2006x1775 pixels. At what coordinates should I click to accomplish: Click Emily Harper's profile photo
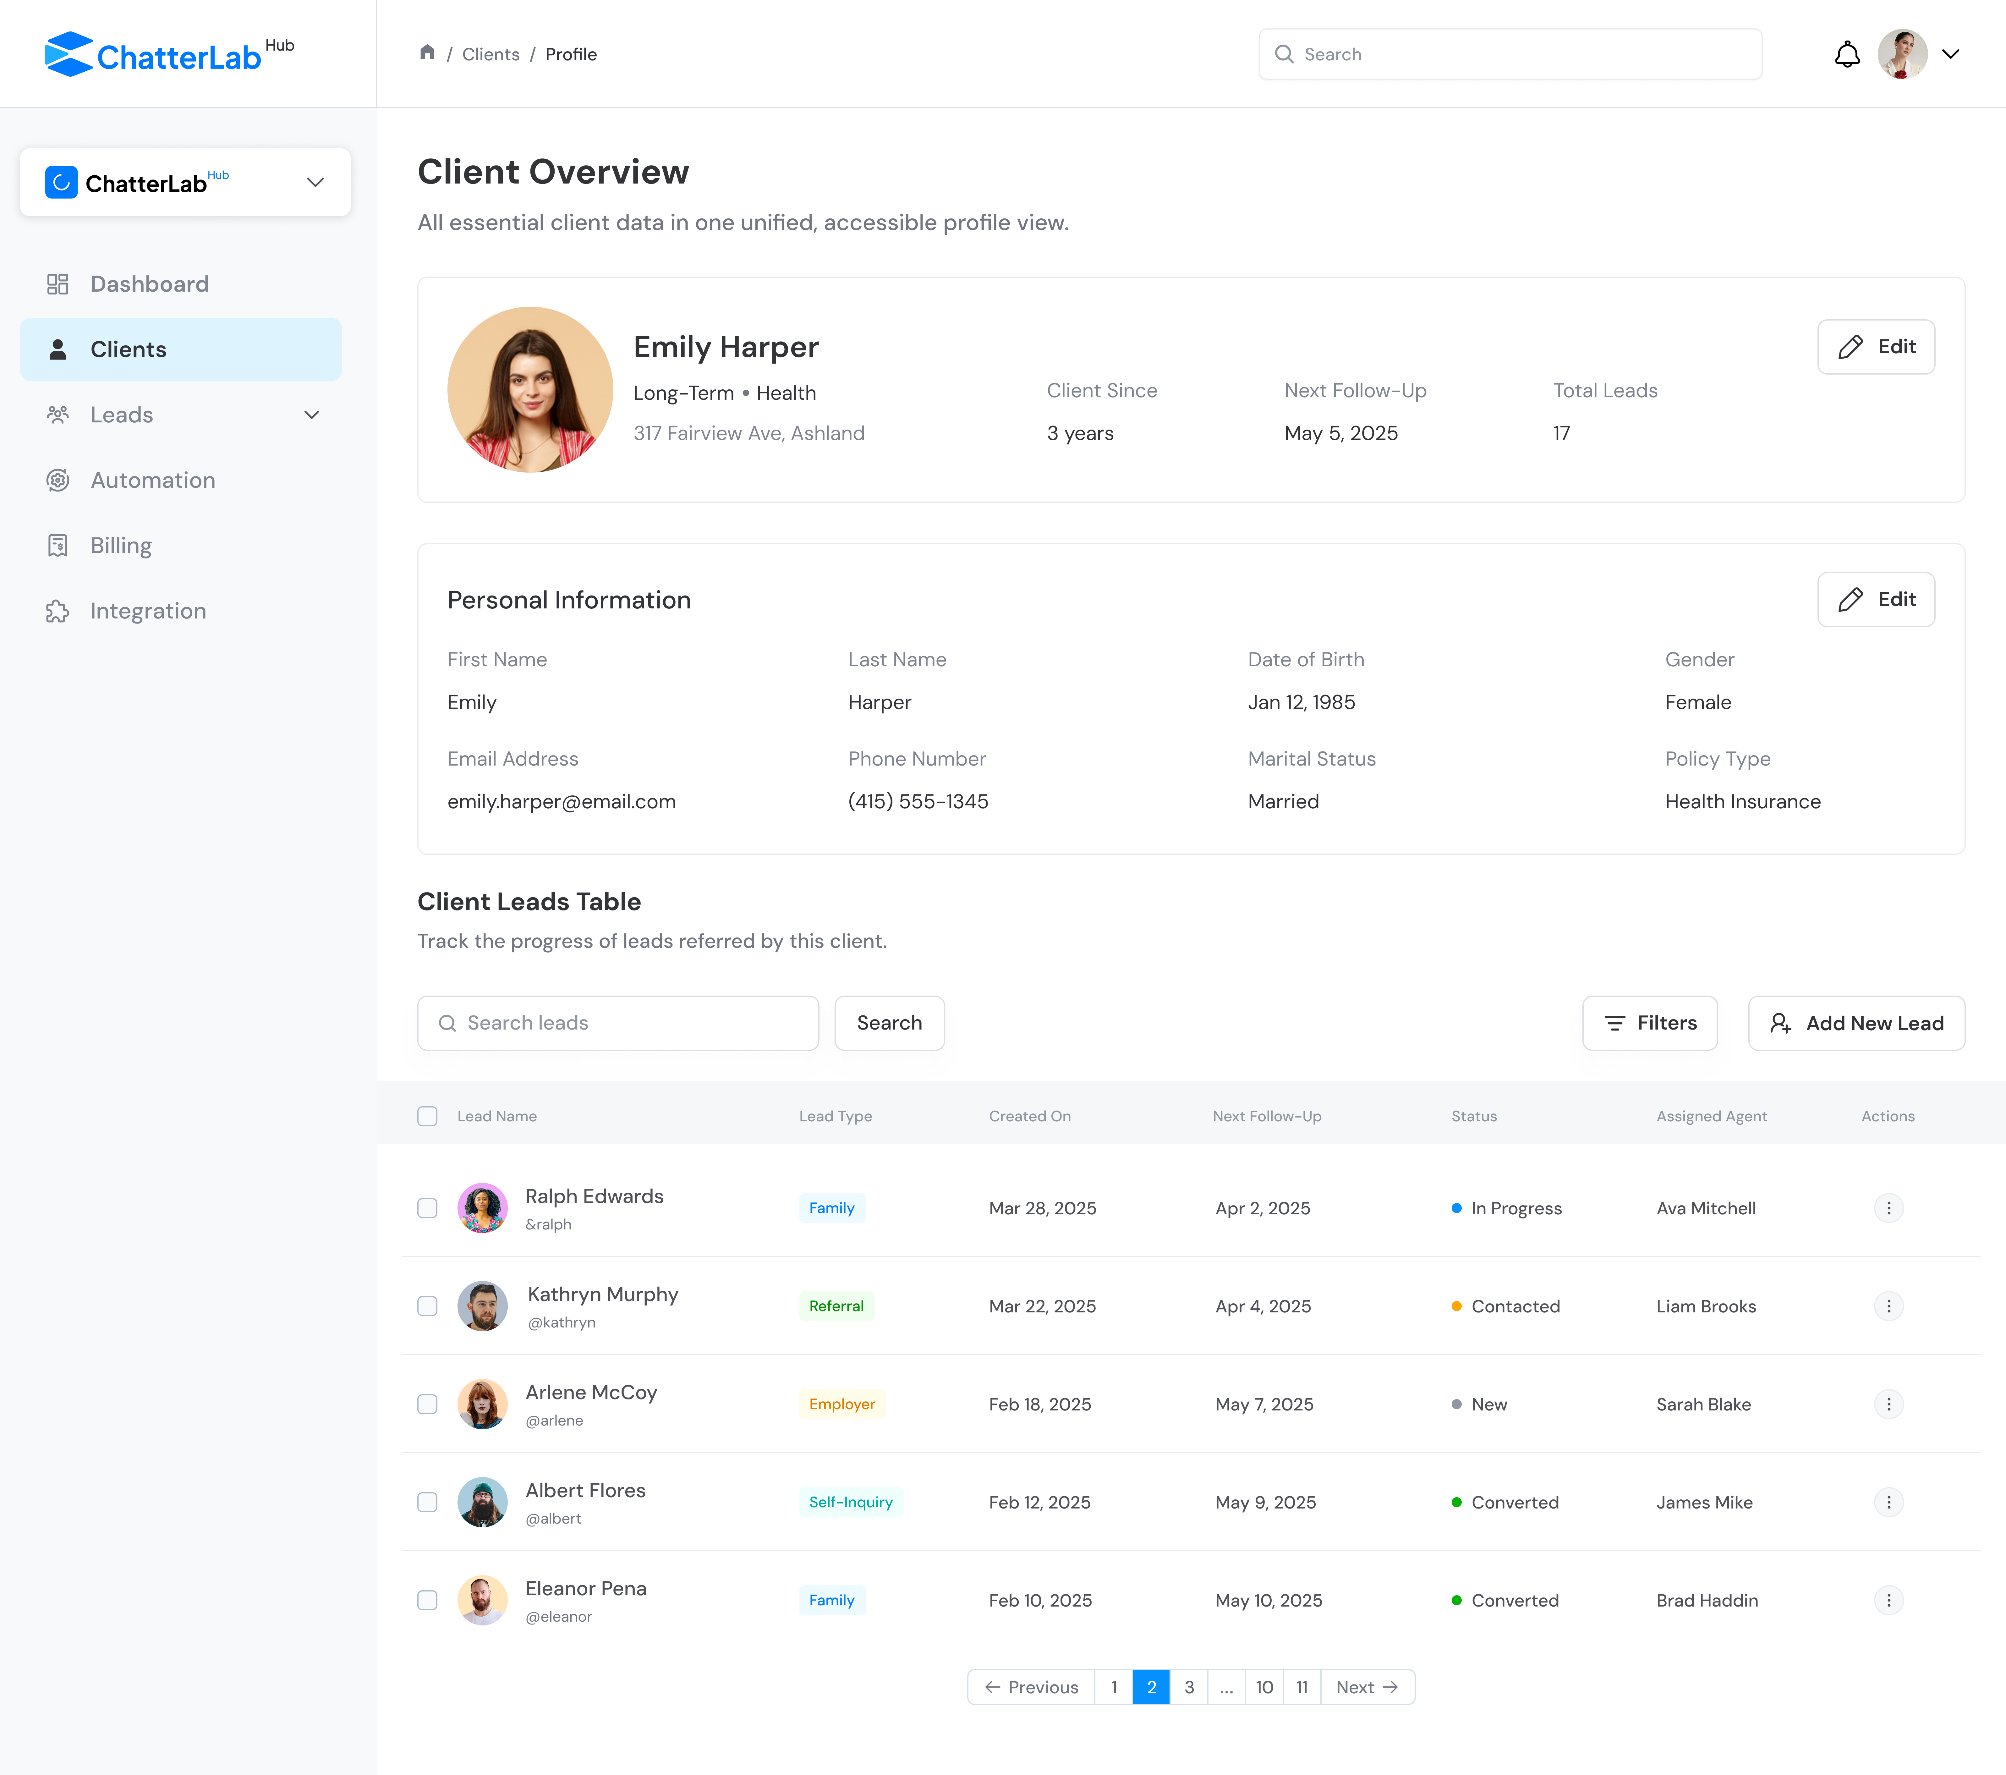coord(530,390)
